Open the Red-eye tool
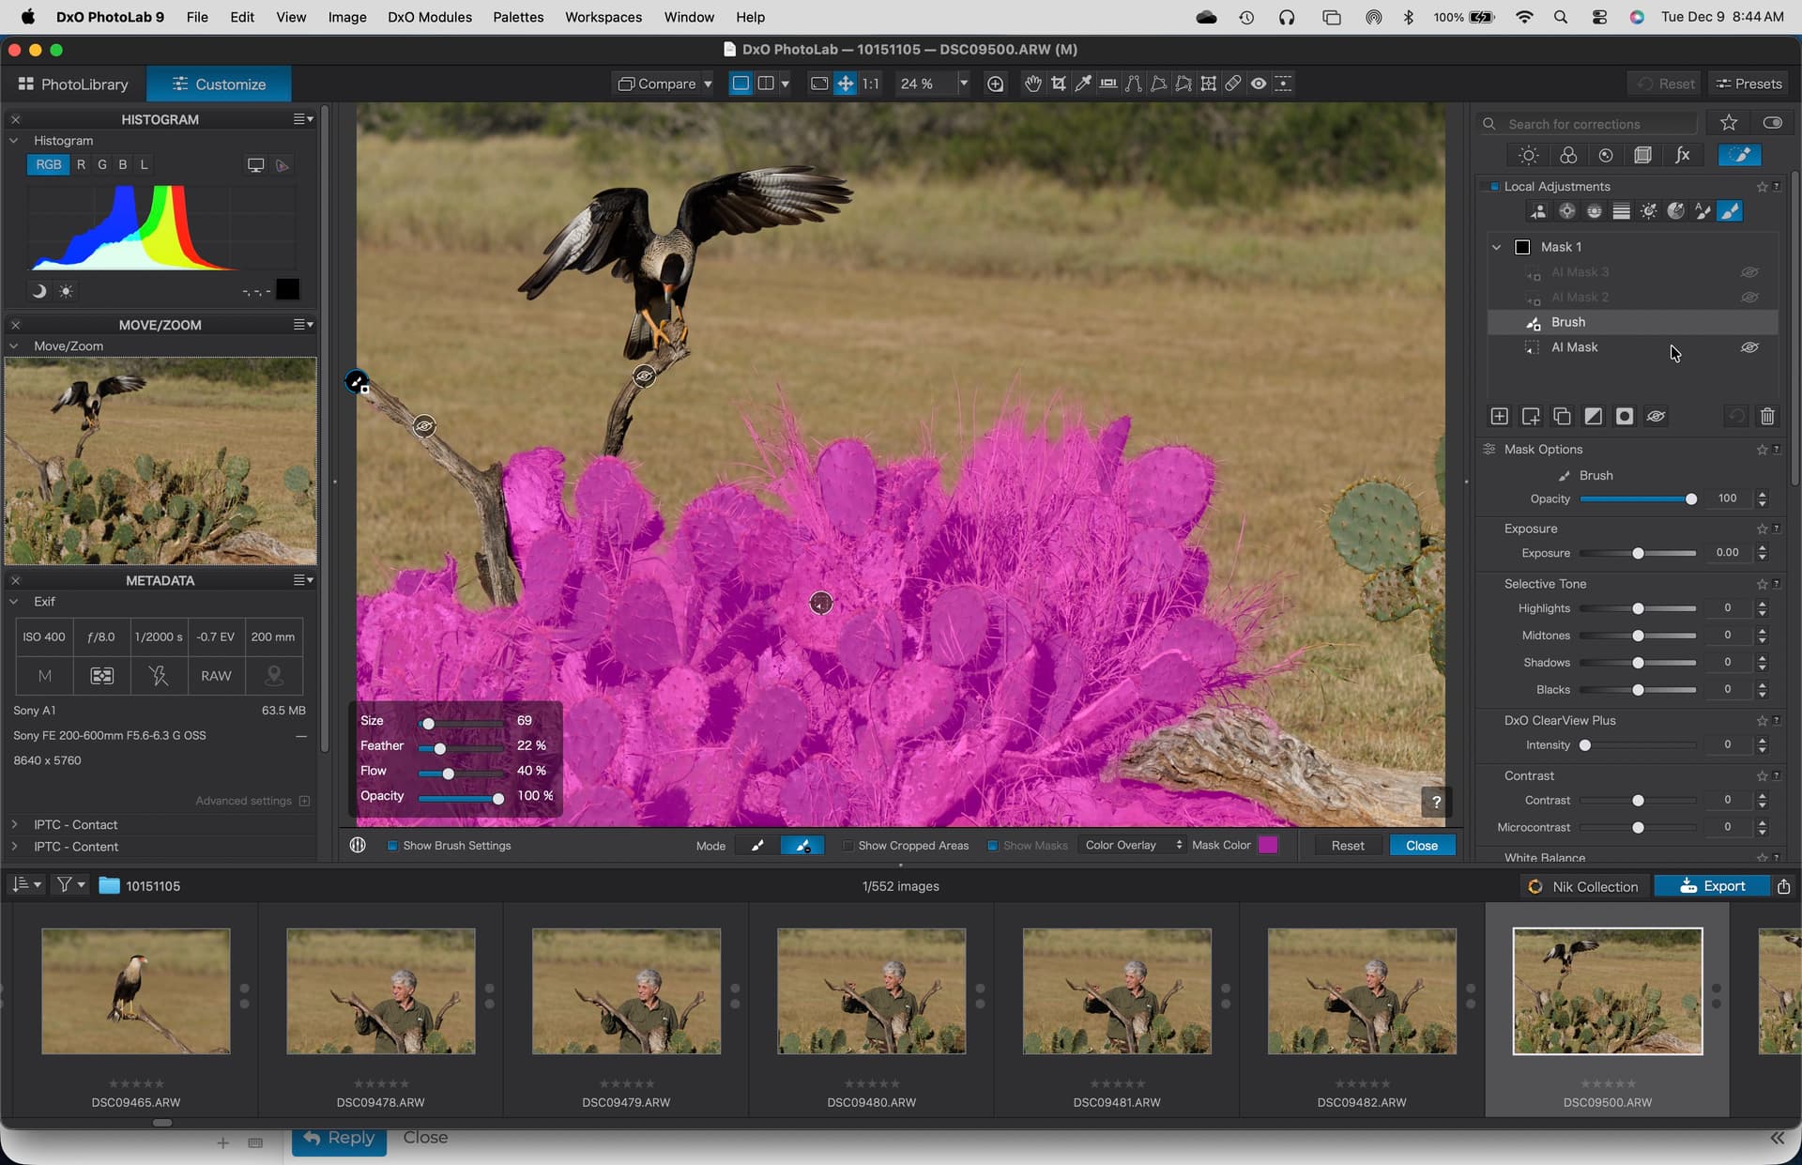 [1259, 84]
